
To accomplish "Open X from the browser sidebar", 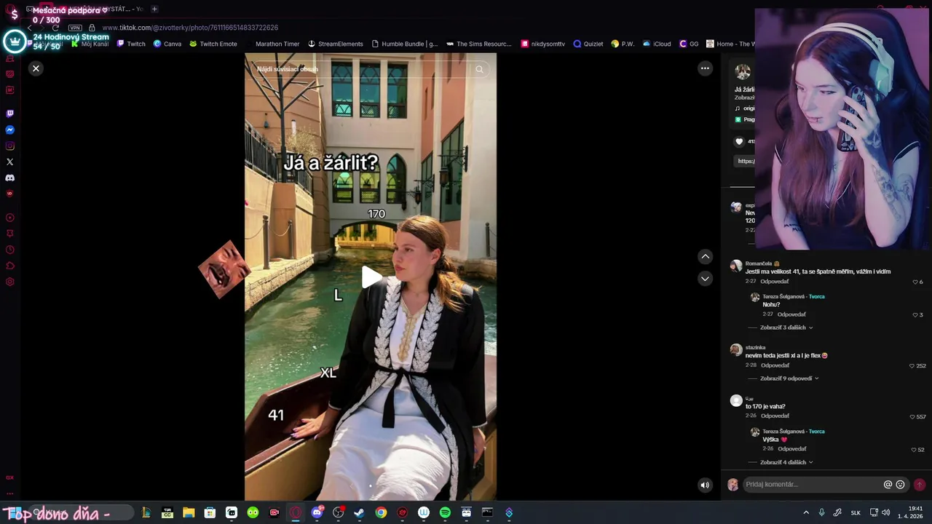I will pyautogui.click(x=9, y=162).
